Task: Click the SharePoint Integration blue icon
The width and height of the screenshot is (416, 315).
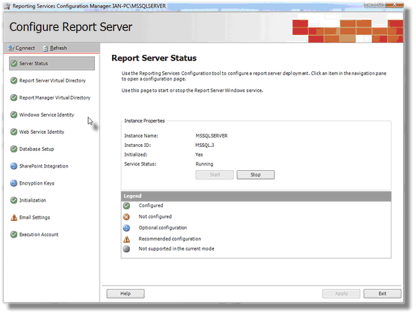Action: point(14,166)
